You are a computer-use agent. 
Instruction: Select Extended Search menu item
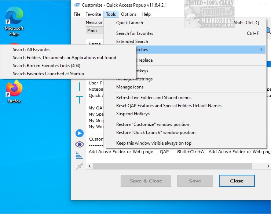click(x=185, y=41)
